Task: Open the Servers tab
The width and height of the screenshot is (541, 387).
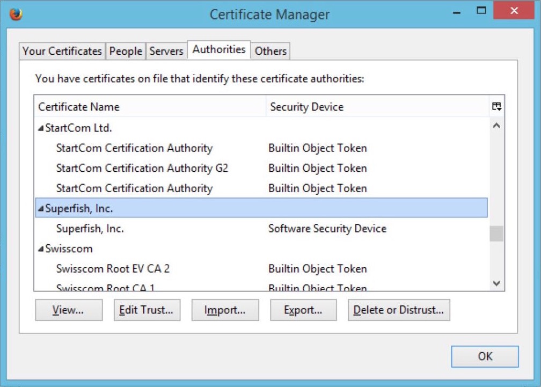Action: (166, 51)
